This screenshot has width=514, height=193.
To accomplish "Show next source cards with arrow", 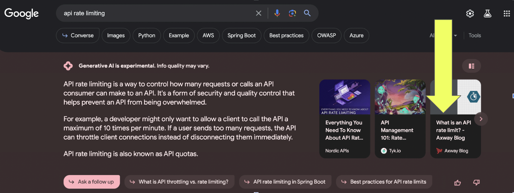I will click(x=481, y=119).
